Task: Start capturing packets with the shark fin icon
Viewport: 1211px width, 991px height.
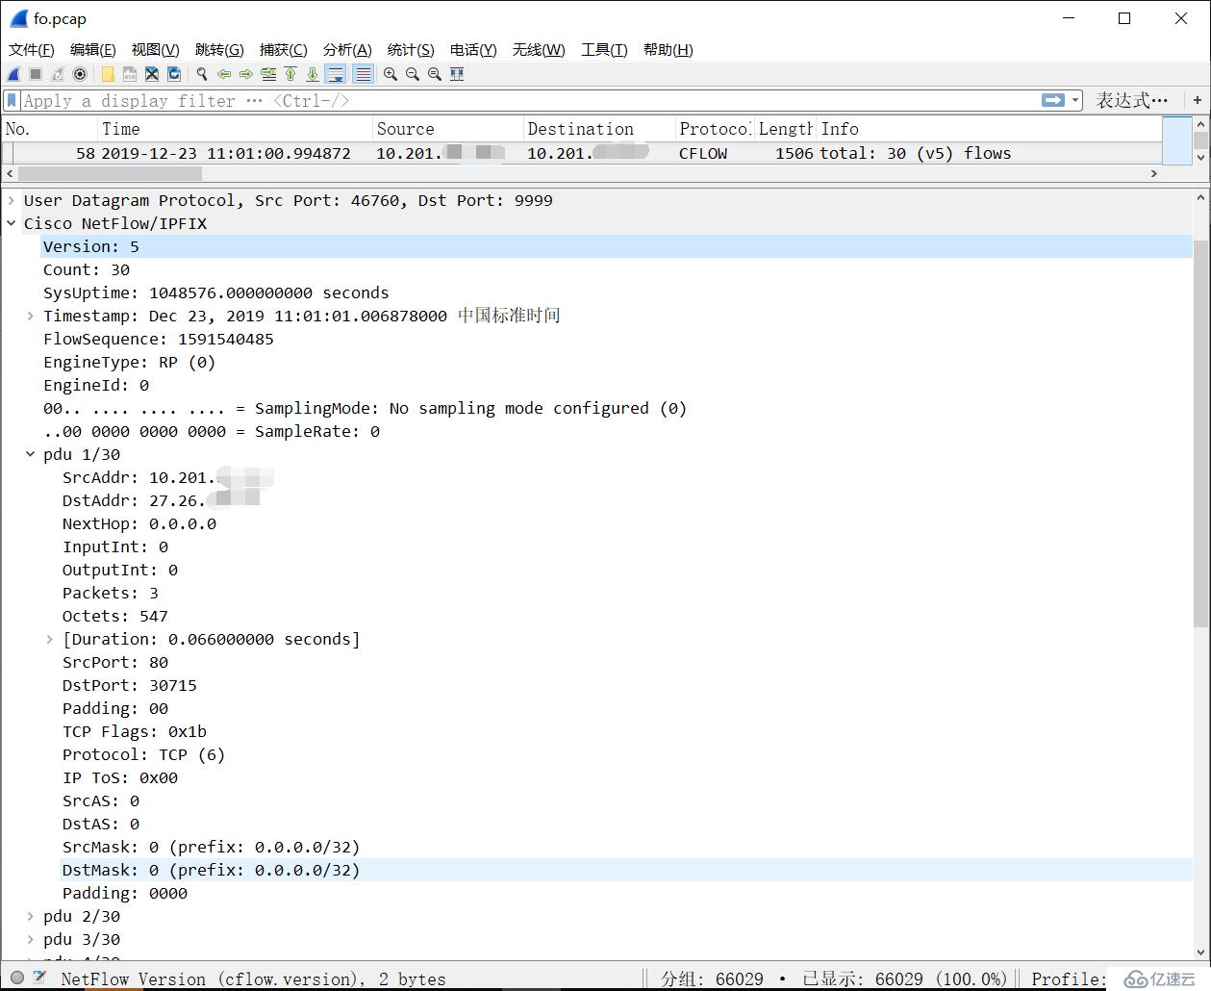Action: click(x=13, y=74)
